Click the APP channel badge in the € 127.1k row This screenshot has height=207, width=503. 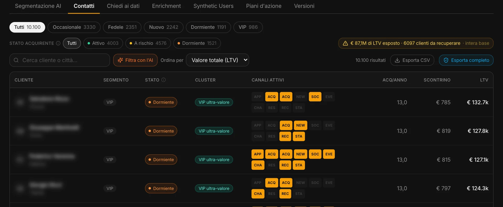tap(258, 154)
